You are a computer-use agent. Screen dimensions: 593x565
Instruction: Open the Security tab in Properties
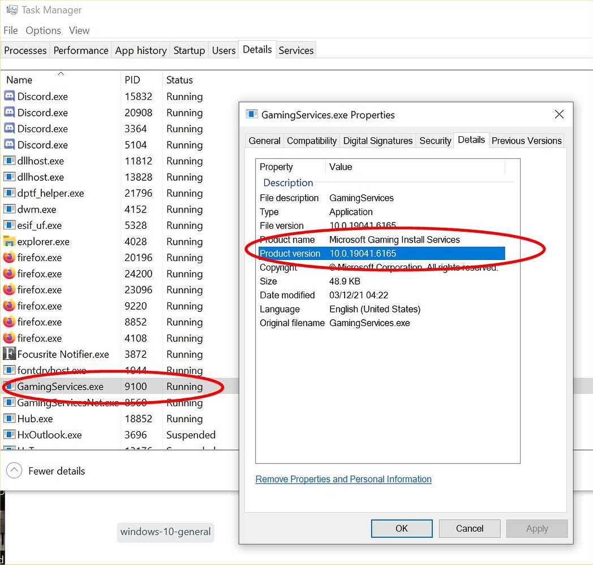pyautogui.click(x=435, y=141)
